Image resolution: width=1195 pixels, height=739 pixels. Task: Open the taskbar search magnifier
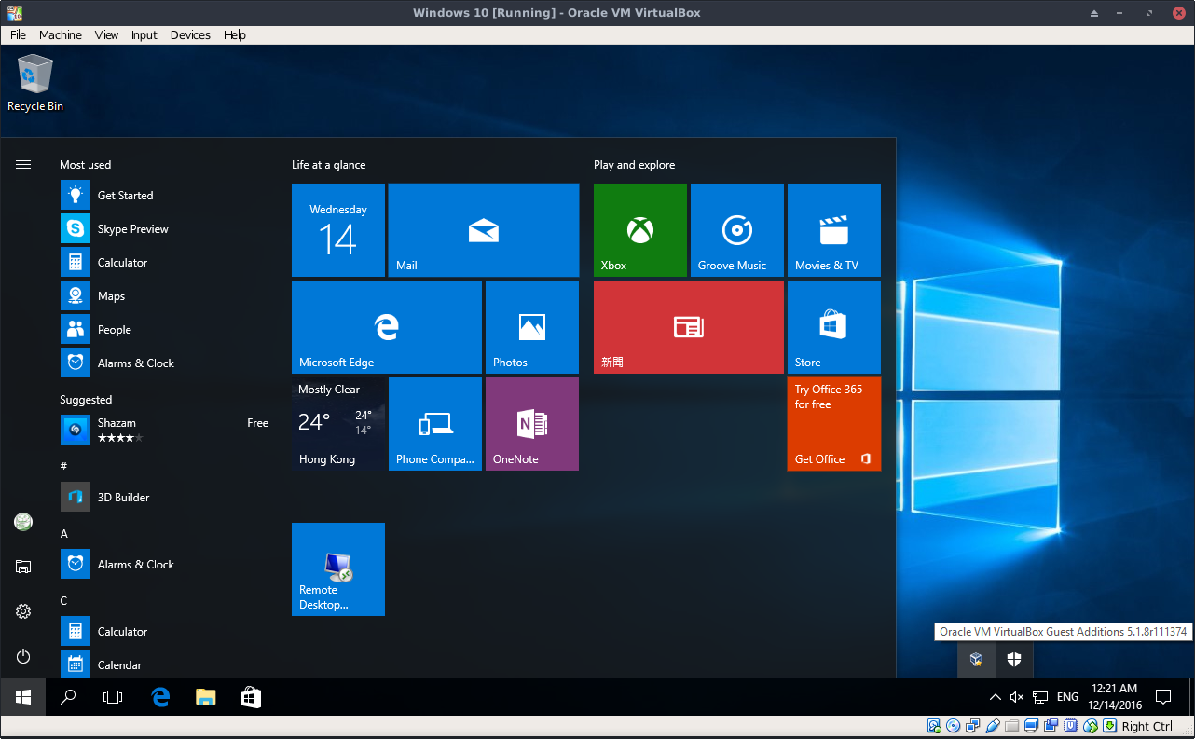(x=68, y=697)
